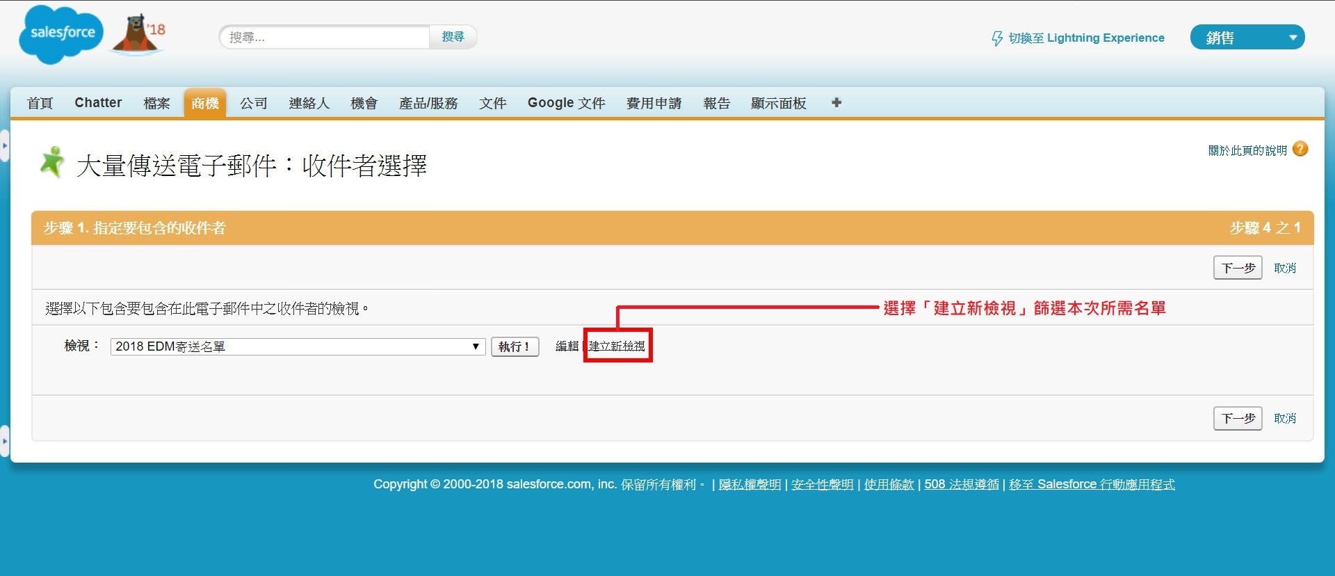Click the Lightning bolt icon
This screenshot has width=1335, height=576.
(x=997, y=38)
